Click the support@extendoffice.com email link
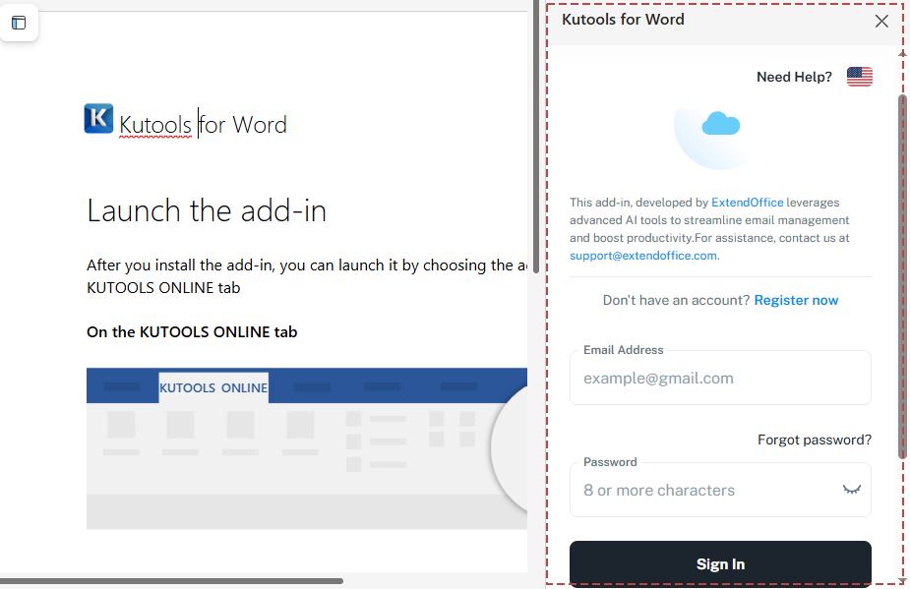This screenshot has width=910, height=589. point(641,255)
